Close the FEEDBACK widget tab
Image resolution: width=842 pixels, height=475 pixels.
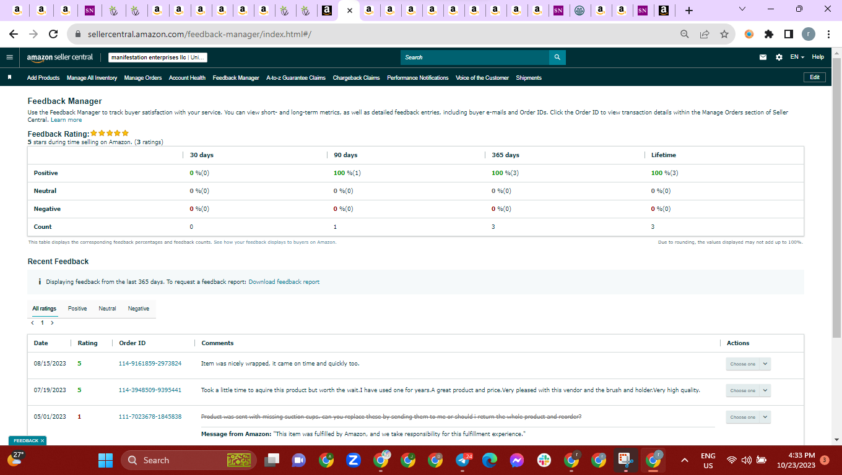42,440
